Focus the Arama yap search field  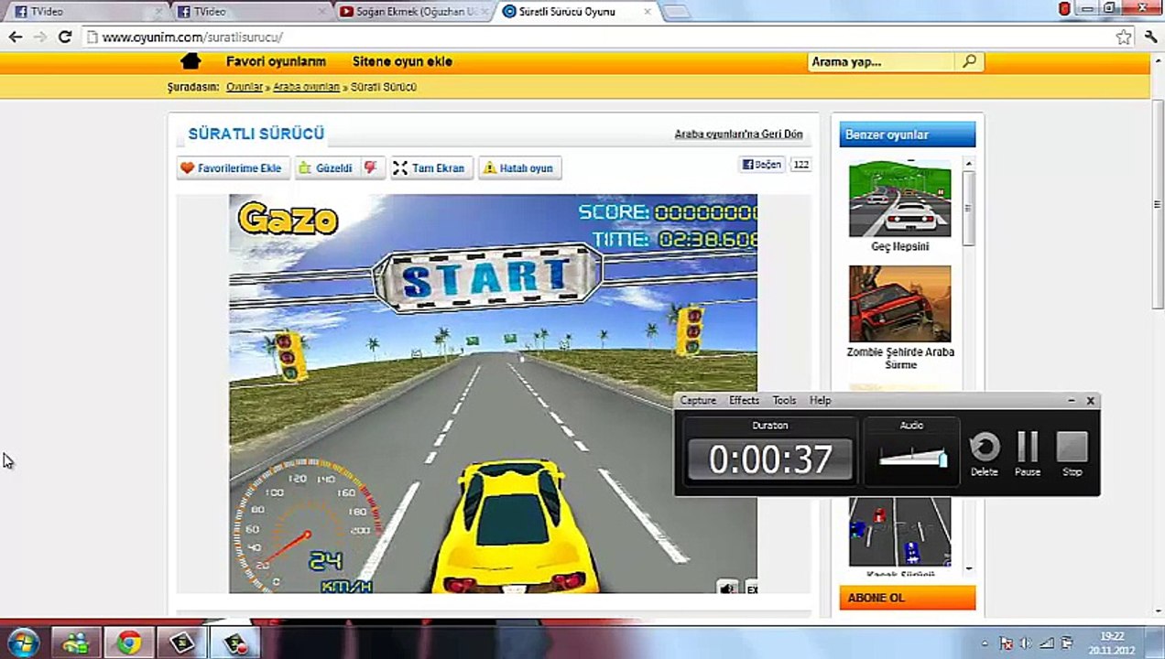click(881, 62)
